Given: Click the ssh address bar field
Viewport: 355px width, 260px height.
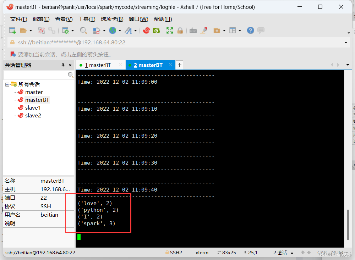Looking at the screenshot, I should pyautogui.click(x=178, y=43).
